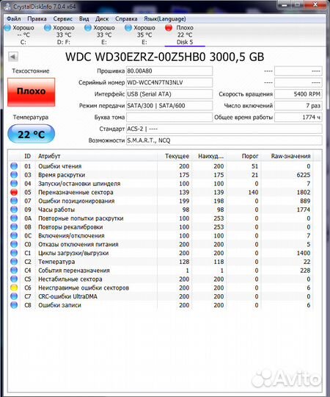The image size is (330, 397).
Task: Open the Правка menu
Action: click(37, 18)
